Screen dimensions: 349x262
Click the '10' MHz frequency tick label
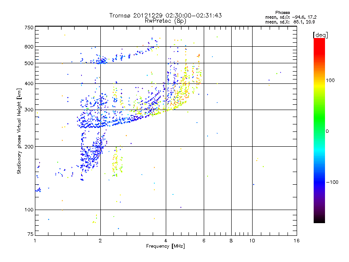(x=252, y=241)
